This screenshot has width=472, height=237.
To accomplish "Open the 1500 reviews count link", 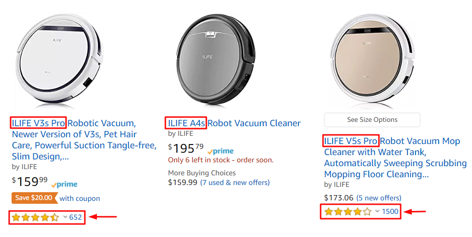I will point(390,211).
